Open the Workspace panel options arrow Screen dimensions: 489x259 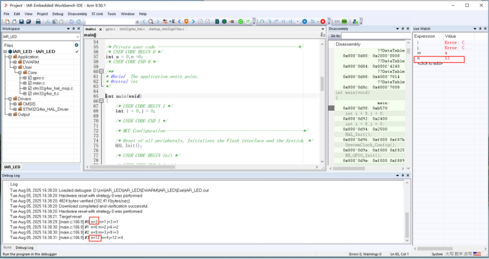coord(68,29)
